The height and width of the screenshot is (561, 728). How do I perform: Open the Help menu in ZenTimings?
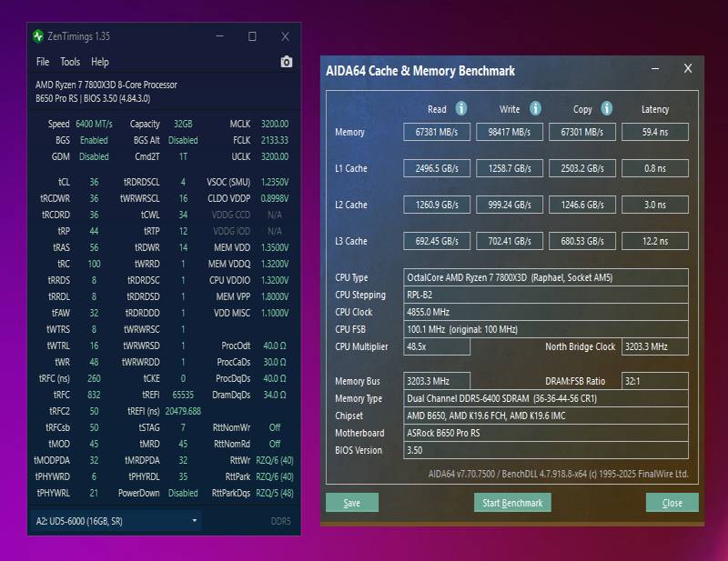tap(100, 62)
